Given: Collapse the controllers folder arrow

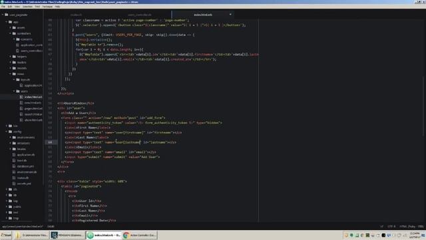Looking at the screenshot, I should click(11, 33).
